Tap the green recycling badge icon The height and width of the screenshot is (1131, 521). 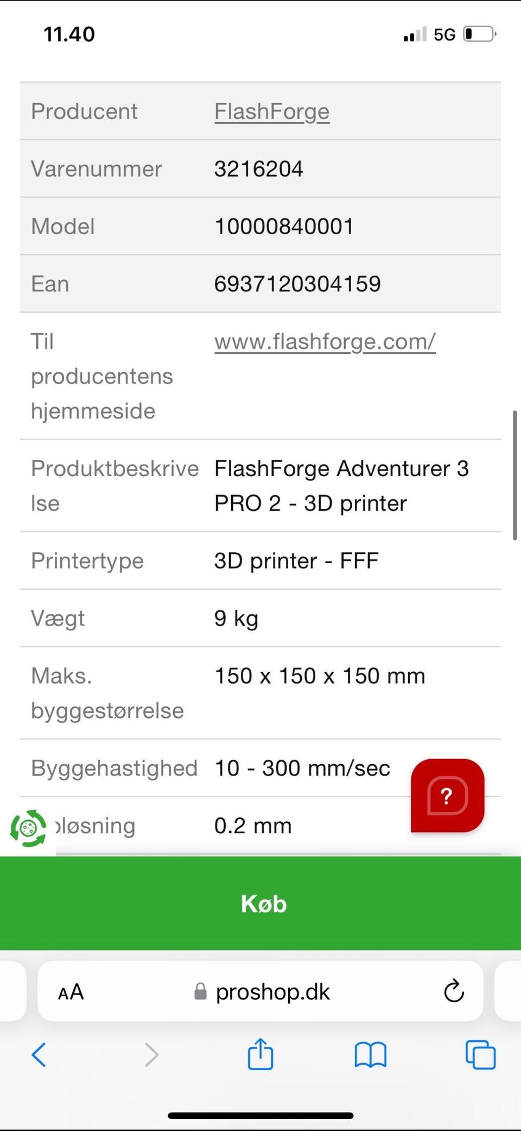28,828
